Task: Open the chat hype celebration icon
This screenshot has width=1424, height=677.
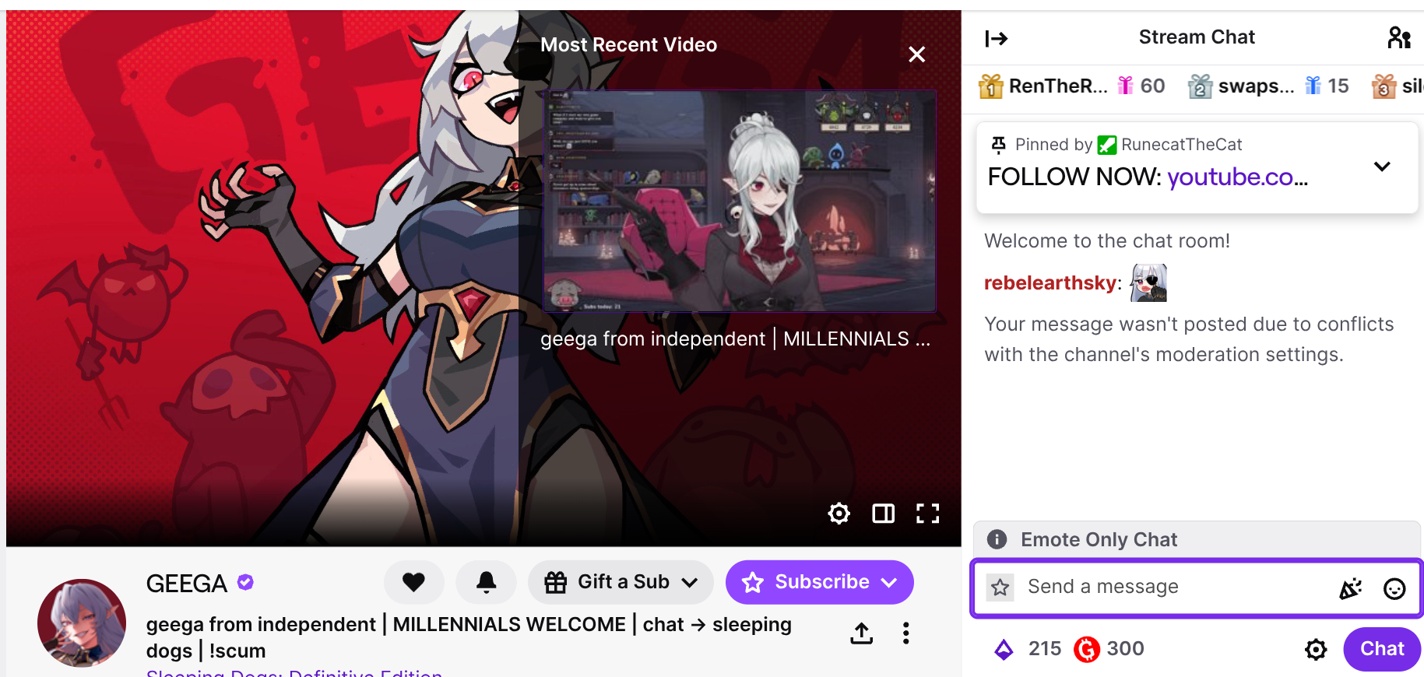Action: [1350, 588]
